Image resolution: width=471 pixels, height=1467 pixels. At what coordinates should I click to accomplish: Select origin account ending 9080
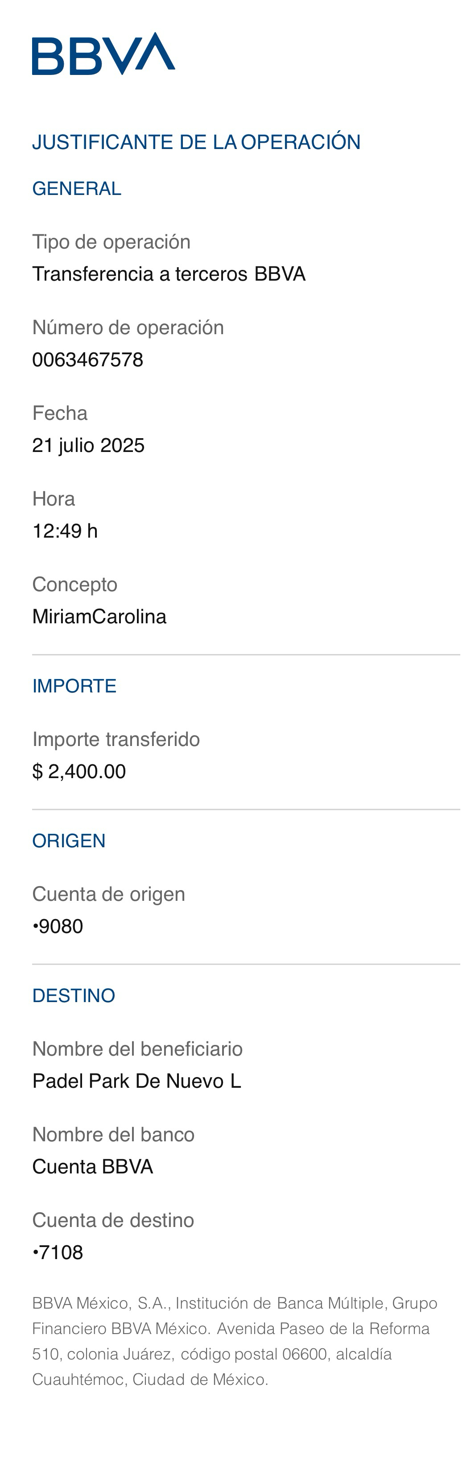(x=58, y=927)
